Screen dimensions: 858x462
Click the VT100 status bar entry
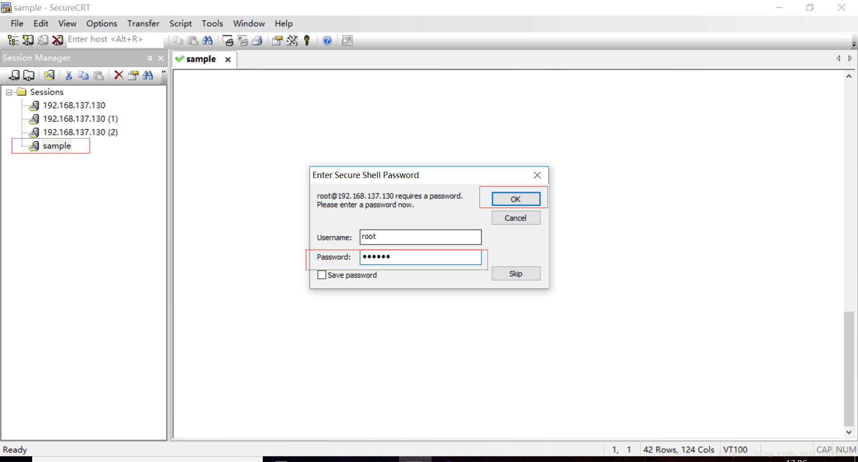(x=735, y=449)
